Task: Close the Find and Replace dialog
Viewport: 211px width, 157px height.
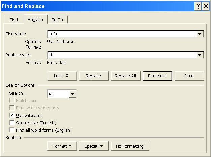Action: 205,6
